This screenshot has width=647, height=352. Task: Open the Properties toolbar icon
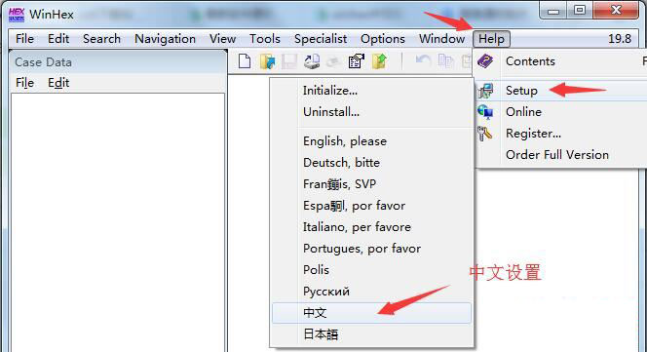coord(357,61)
